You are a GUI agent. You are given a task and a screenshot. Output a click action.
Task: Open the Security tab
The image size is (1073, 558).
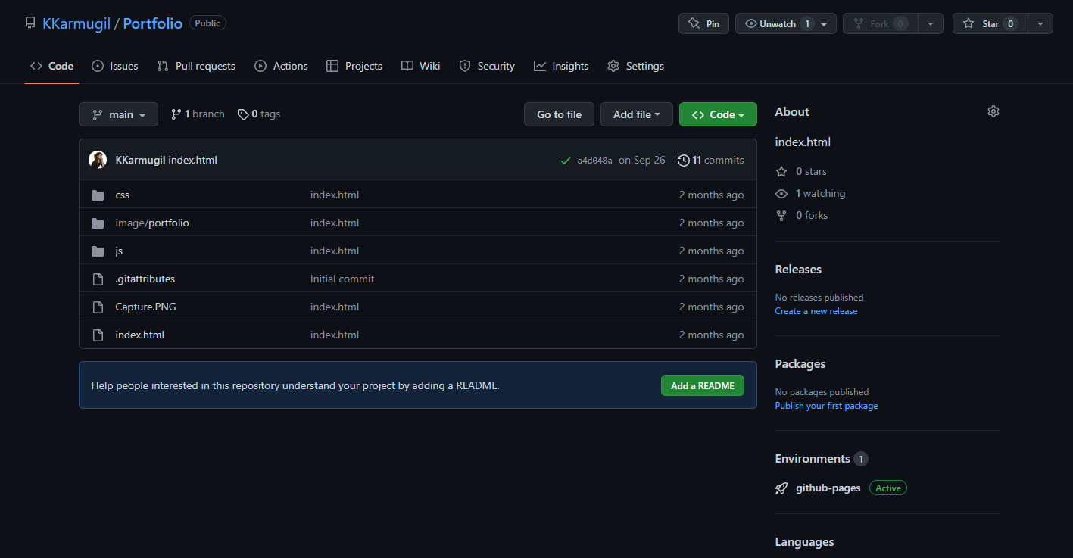coord(487,66)
